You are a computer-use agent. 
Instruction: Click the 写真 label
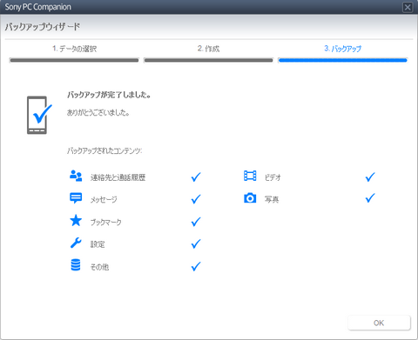272,199
